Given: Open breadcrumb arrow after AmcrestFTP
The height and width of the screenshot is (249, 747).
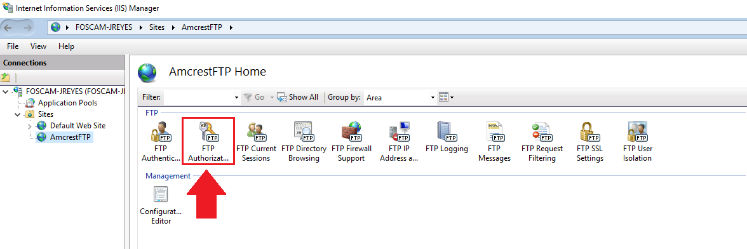Looking at the screenshot, I should tap(231, 27).
